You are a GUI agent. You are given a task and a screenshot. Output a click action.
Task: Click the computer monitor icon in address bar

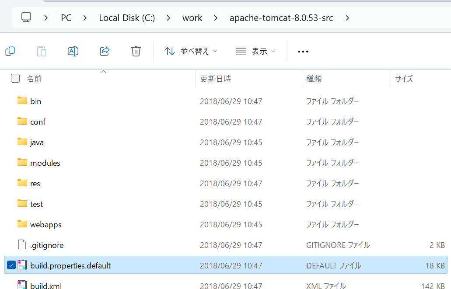[26, 17]
